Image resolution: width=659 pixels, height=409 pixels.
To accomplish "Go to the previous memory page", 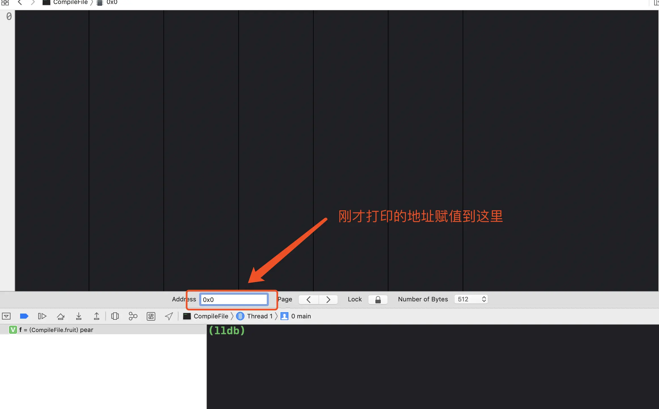I will [x=309, y=299].
